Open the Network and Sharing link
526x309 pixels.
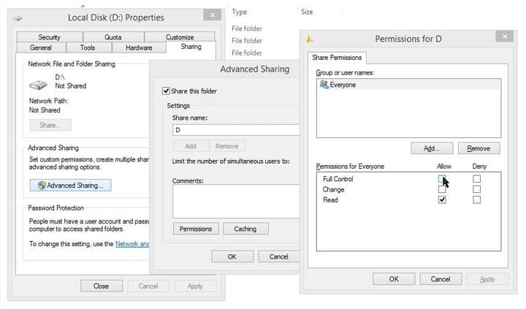132,244
